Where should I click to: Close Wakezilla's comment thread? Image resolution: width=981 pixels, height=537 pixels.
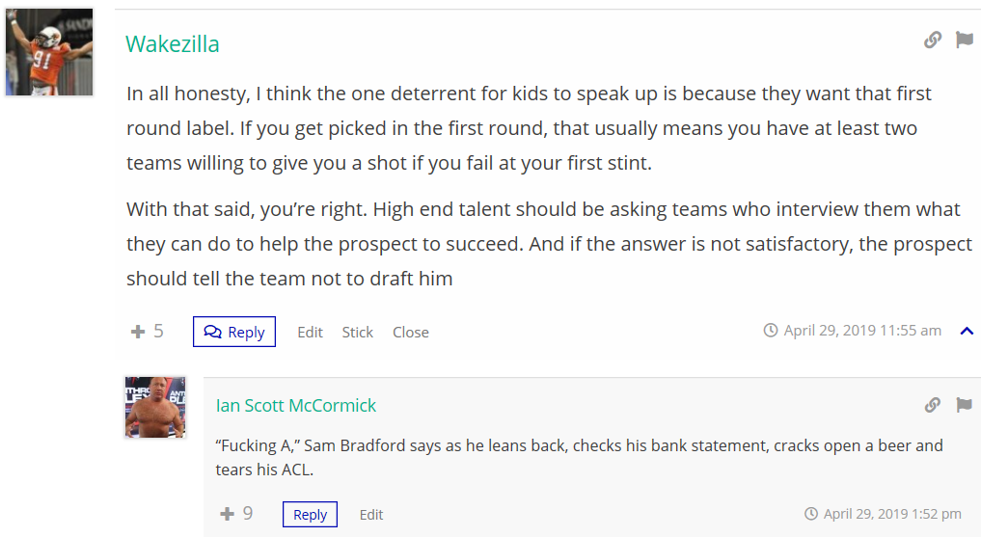[410, 332]
